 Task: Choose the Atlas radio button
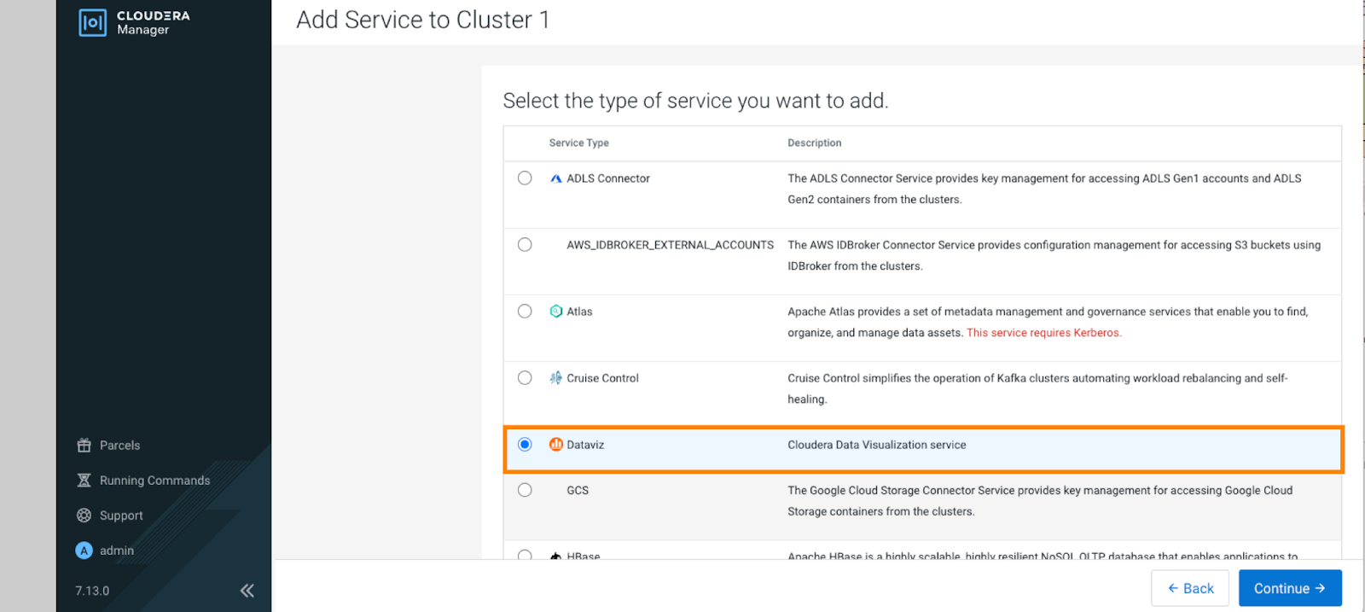[x=525, y=312]
